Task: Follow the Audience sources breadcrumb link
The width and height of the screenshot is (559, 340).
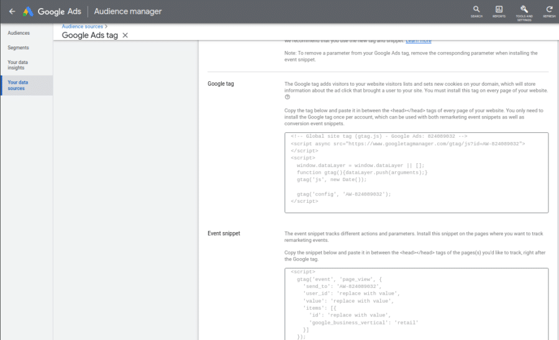Action: coord(82,26)
